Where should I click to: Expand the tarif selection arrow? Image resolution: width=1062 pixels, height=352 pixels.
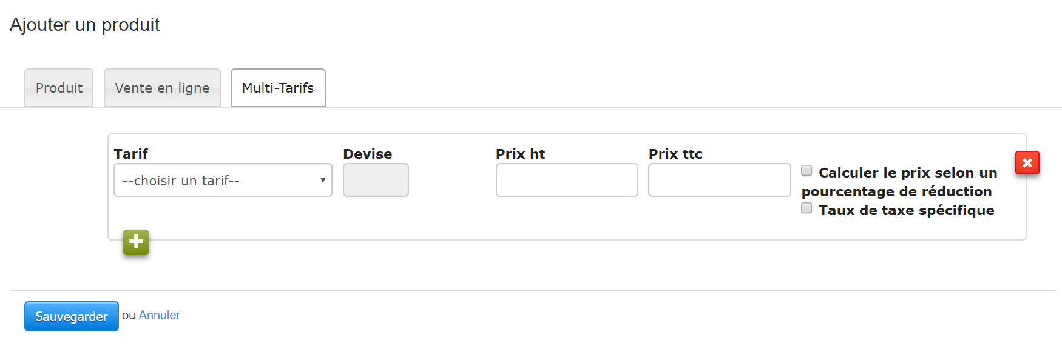click(x=323, y=180)
